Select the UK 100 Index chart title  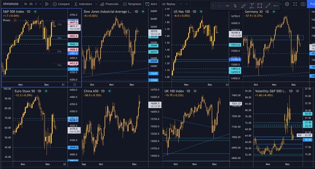point(174,91)
